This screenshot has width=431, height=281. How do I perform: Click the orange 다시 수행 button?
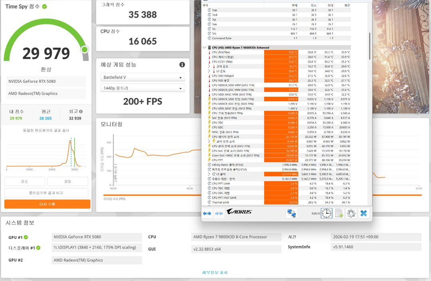pos(47,204)
